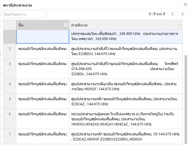188x145 pixels.
Task: Select description cell mentioning HS9ISF 144.675 MHz
Action: 126,86
